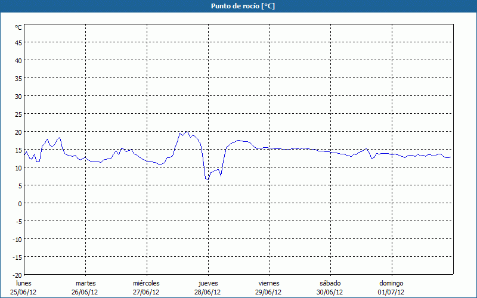Select the 'lunes' day label
477x298 pixels.
tap(24, 283)
